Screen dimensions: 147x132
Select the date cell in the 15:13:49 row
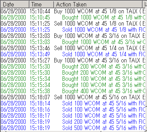coord(13,54)
